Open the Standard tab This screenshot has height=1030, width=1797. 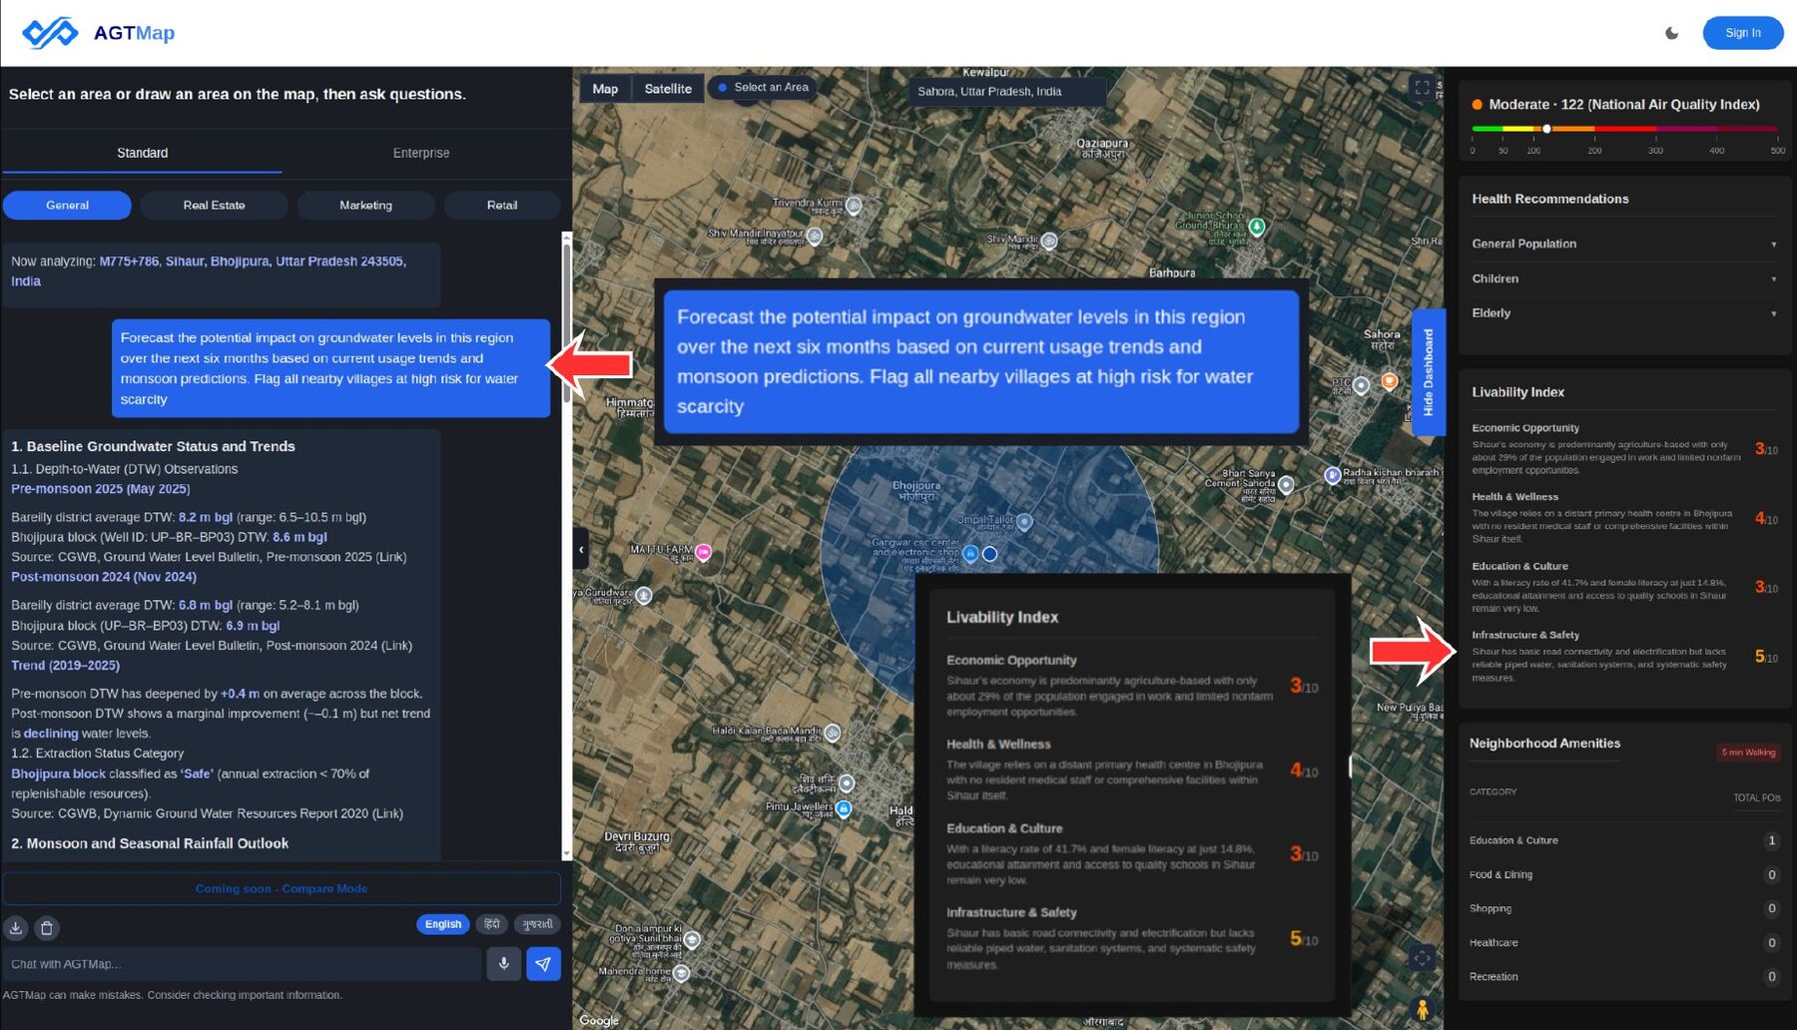142,153
